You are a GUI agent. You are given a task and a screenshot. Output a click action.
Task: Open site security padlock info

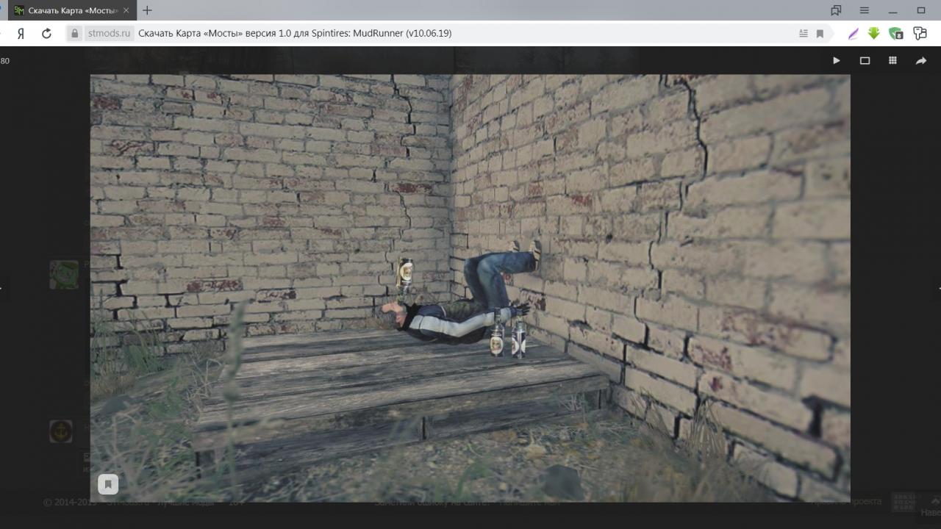coord(74,33)
